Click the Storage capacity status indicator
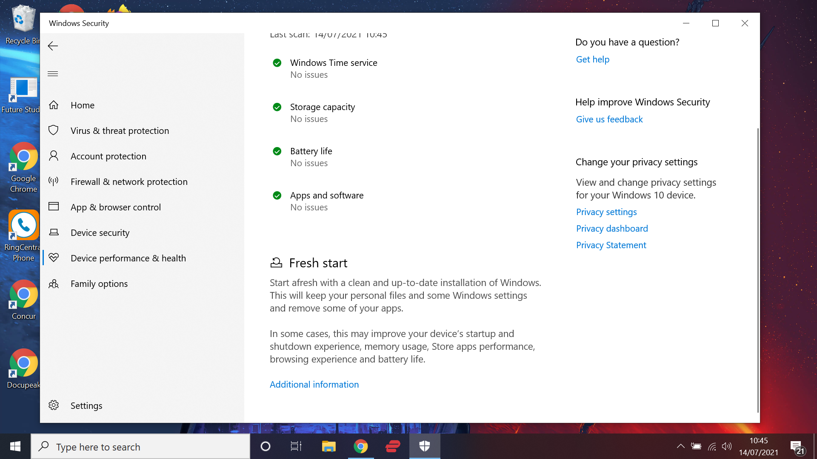The width and height of the screenshot is (817, 459). (x=277, y=107)
